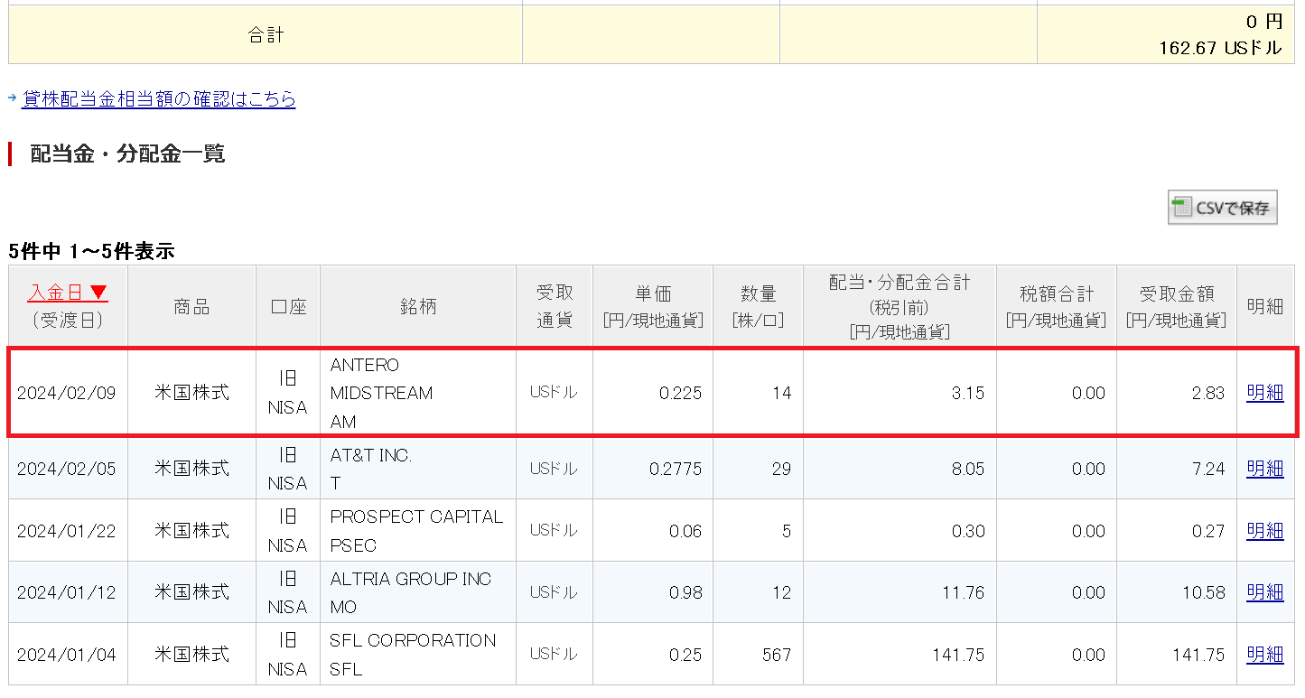The image size is (1305, 698).
Task: Click the 162.67 USドル total value
Action: click(1220, 48)
